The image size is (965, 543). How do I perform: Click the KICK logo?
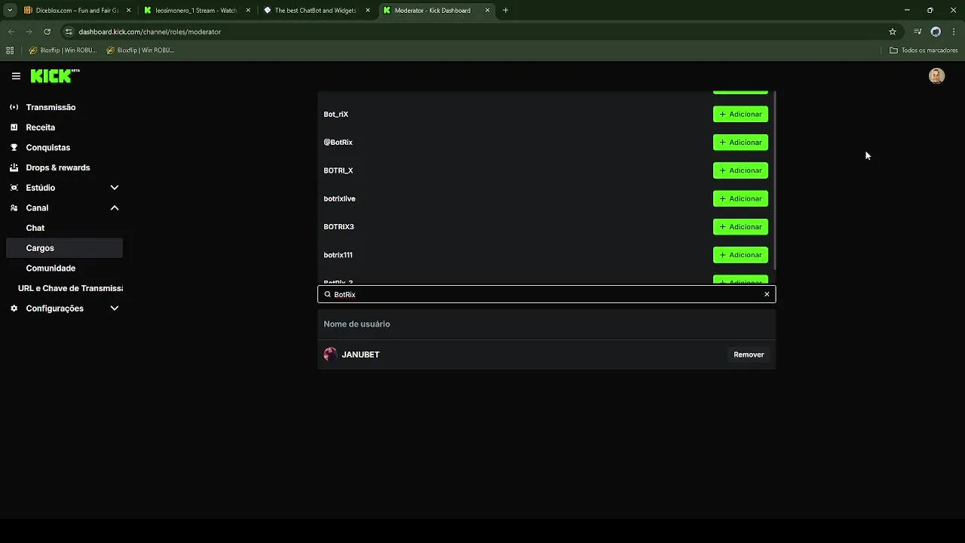55,76
